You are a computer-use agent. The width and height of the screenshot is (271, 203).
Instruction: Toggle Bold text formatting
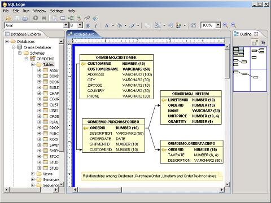click(x=88, y=25)
